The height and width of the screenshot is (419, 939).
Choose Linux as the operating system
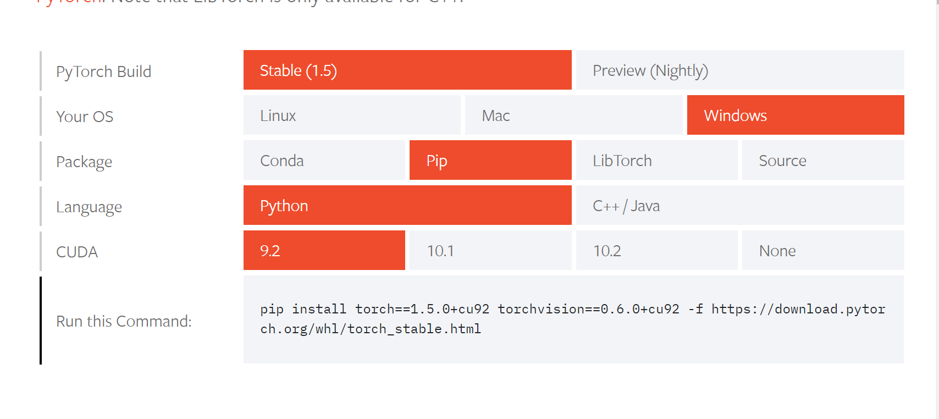click(351, 115)
